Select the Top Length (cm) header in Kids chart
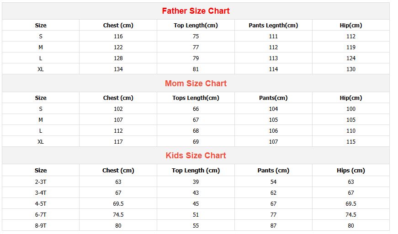398x234 pixels. (x=196, y=171)
